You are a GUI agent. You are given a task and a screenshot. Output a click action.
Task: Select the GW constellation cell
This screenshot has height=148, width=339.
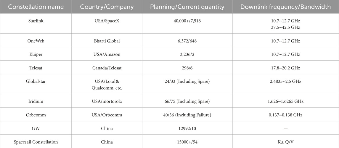[x=36, y=129]
